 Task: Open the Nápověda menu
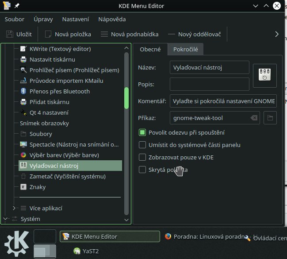(112, 19)
